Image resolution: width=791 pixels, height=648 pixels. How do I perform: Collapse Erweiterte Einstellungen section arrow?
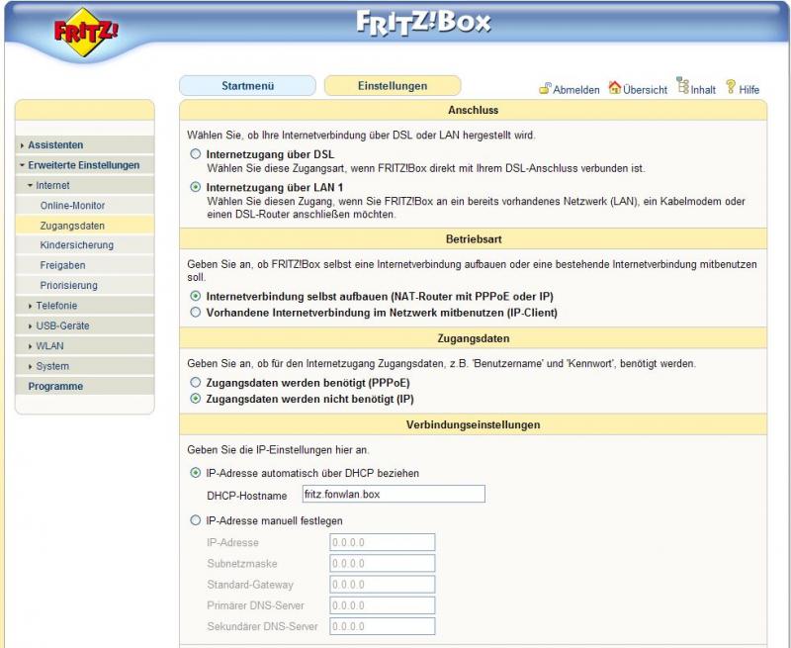click(22, 165)
